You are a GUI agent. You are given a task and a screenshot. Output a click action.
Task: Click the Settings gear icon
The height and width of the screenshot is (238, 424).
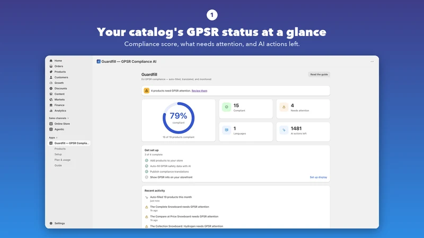coord(51,223)
